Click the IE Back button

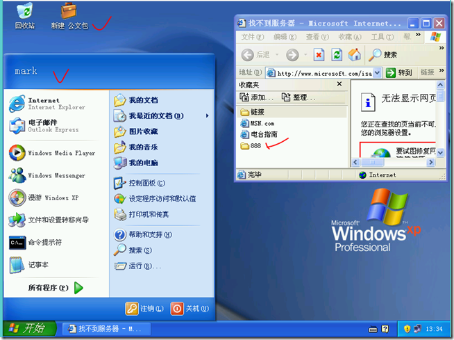[x=256, y=54]
